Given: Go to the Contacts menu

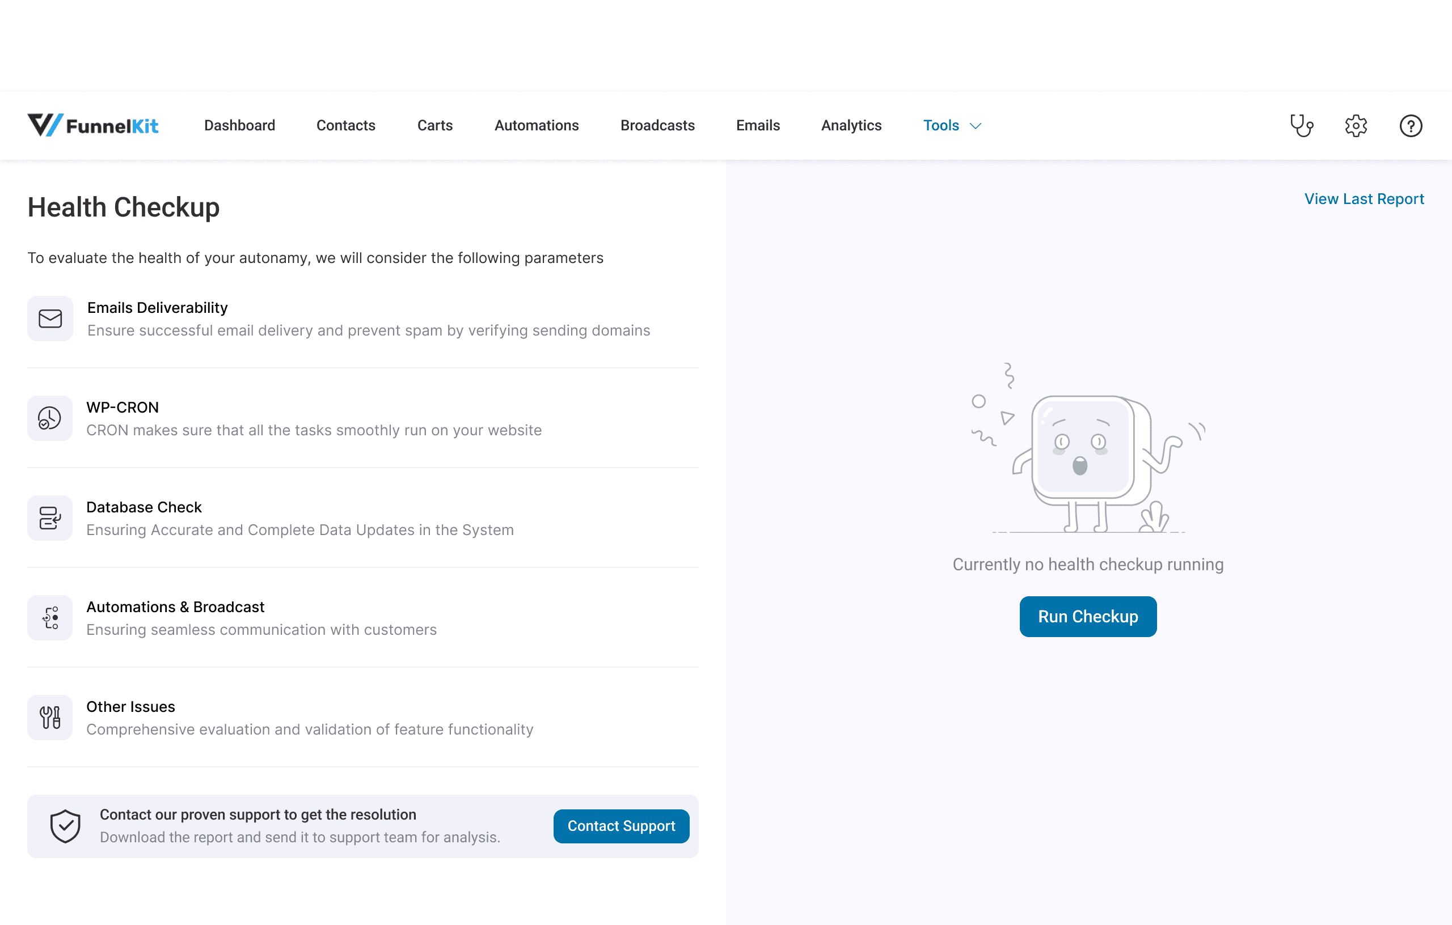Looking at the screenshot, I should pyautogui.click(x=345, y=125).
